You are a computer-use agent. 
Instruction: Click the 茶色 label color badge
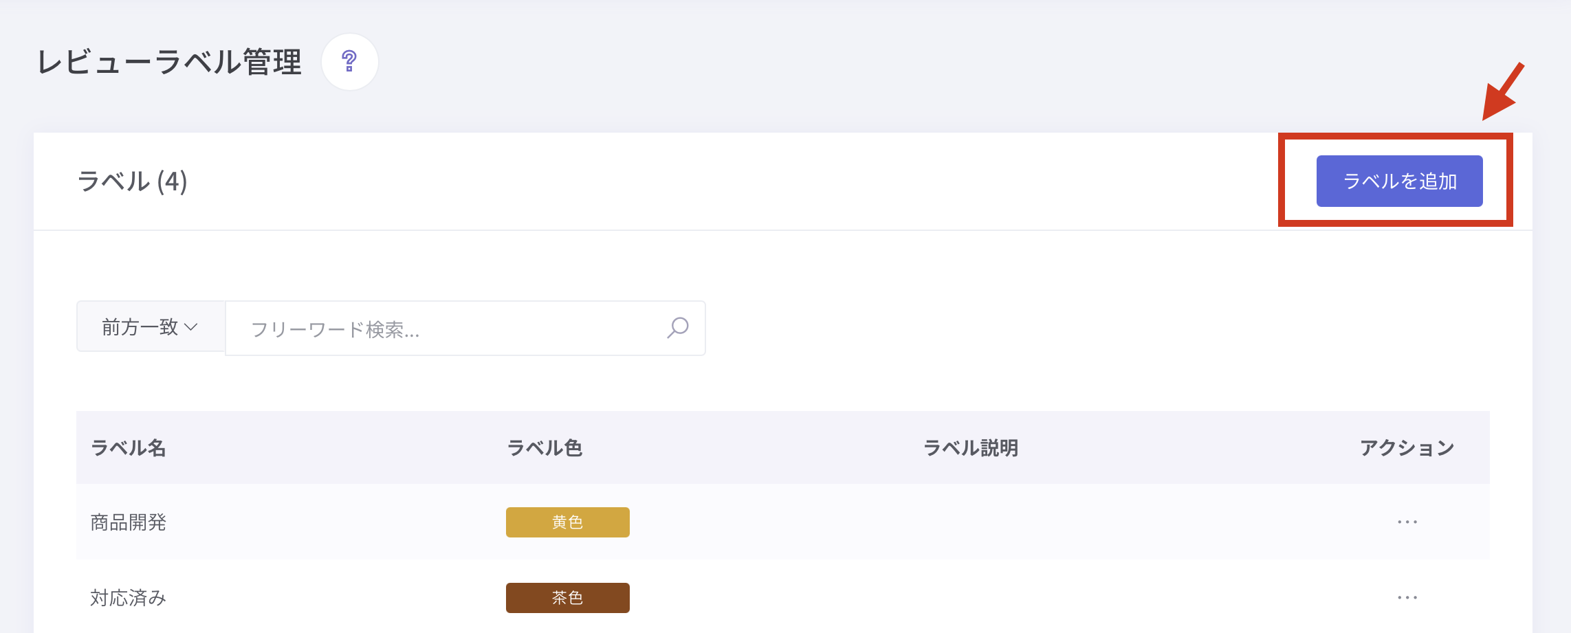pos(567,598)
